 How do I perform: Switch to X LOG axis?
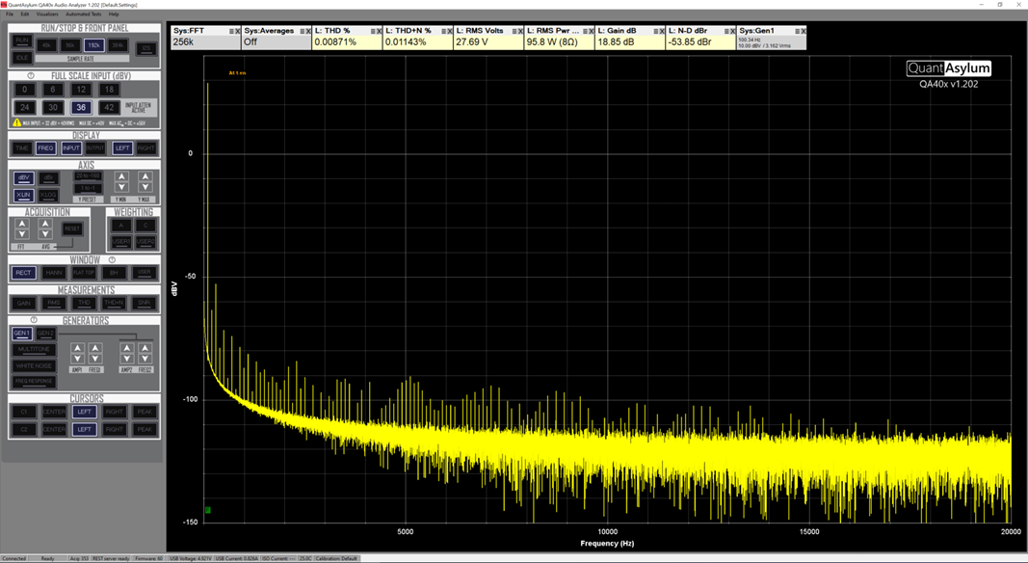click(48, 195)
